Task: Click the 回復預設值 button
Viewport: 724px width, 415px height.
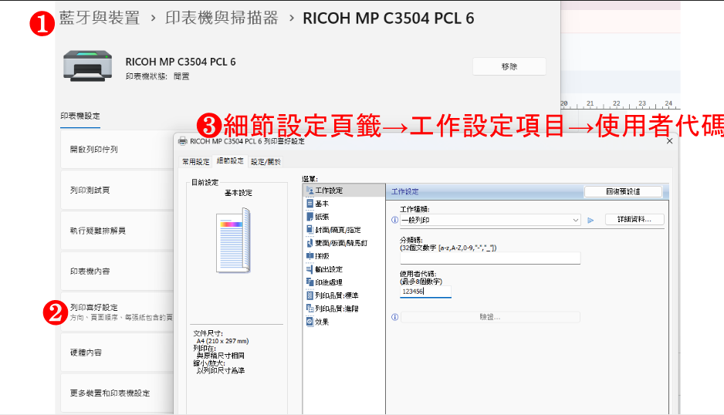Action: [x=623, y=191]
